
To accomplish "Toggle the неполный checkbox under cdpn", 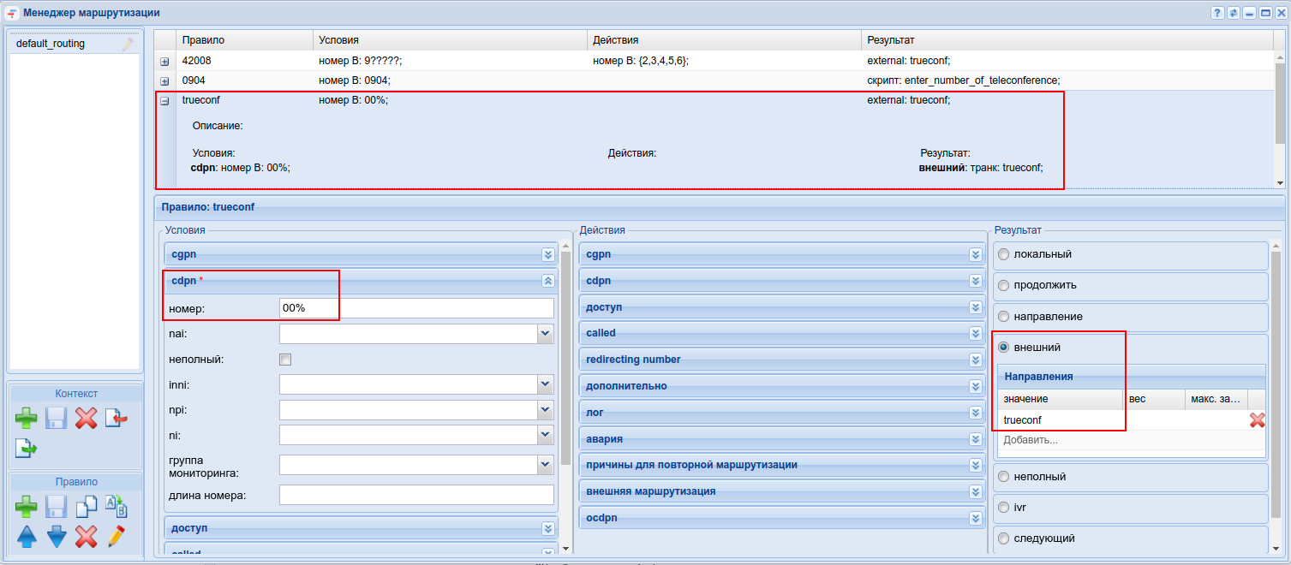I will point(285,360).
